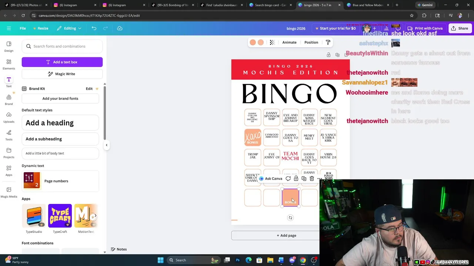Image resolution: width=474 pixels, height=266 pixels.
Task: Lock the page via padlock above canvas
Action: (328, 55)
